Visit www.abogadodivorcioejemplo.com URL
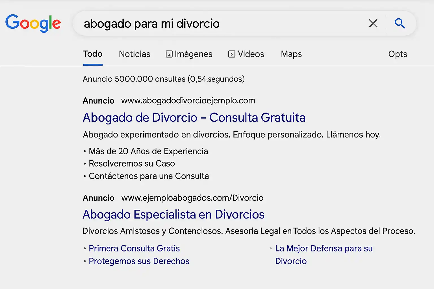 click(188, 100)
